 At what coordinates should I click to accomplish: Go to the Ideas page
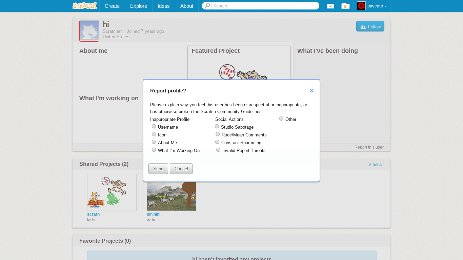(x=163, y=6)
